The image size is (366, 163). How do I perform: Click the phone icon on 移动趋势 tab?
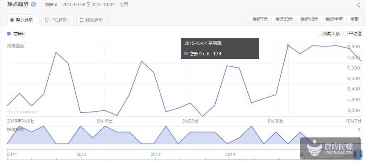82,20
